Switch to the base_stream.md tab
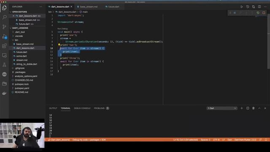The width and height of the screenshot is (270, 152). click(89, 7)
